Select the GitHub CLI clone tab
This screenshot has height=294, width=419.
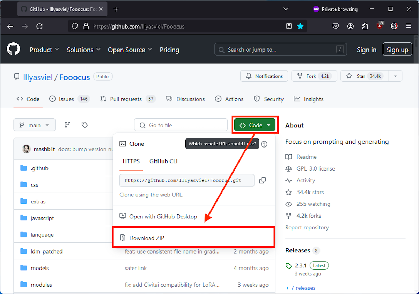tap(164, 161)
